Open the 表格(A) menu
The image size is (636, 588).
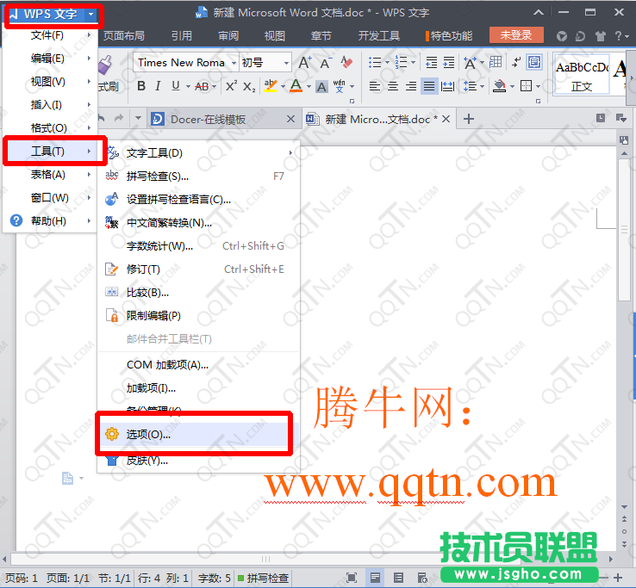[x=50, y=175]
